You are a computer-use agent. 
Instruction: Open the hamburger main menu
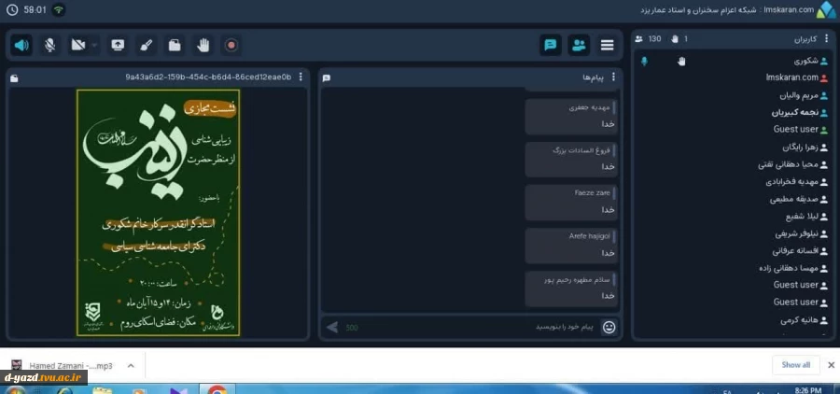(608, 44)
